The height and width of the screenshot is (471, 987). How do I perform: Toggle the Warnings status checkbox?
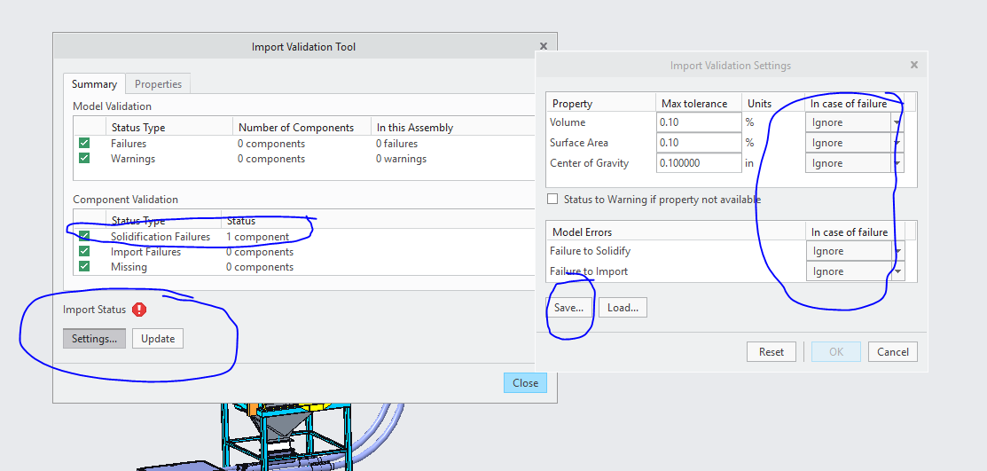click(x=84, y=159)
